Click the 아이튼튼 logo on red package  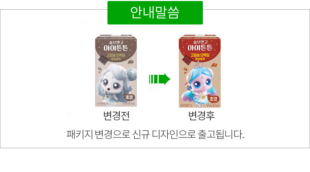200,48
